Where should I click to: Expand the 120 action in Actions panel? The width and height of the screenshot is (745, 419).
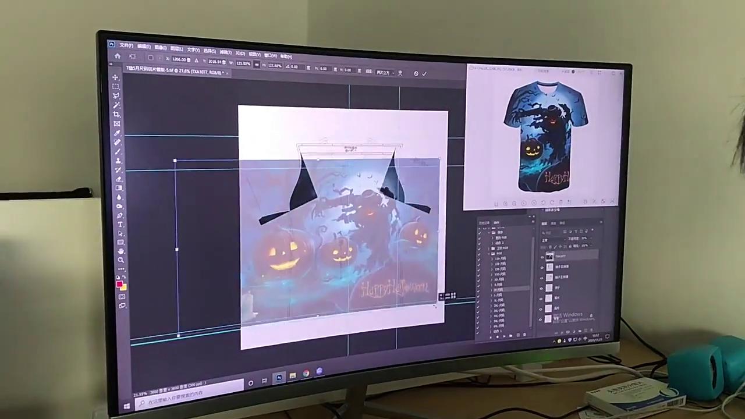pos(492,264)
